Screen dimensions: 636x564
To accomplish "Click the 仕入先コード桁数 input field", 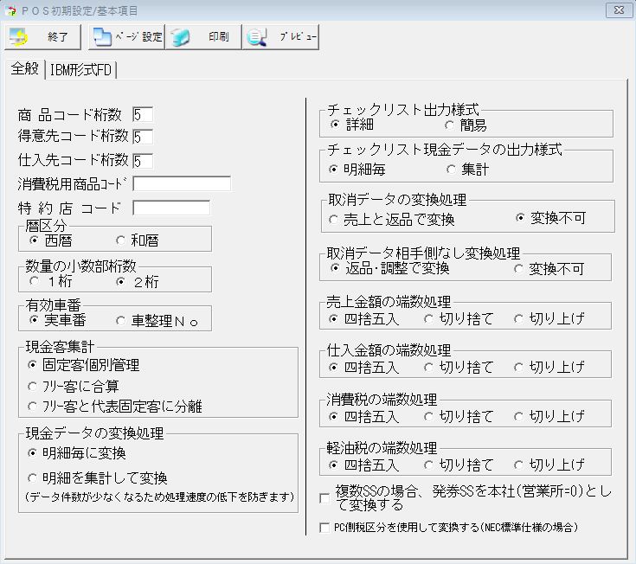I will 143,161.
